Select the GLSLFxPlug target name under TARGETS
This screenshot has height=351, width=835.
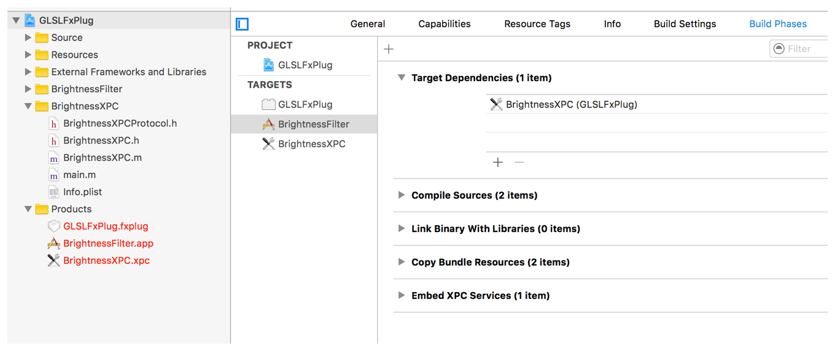[x=305, y=104]
